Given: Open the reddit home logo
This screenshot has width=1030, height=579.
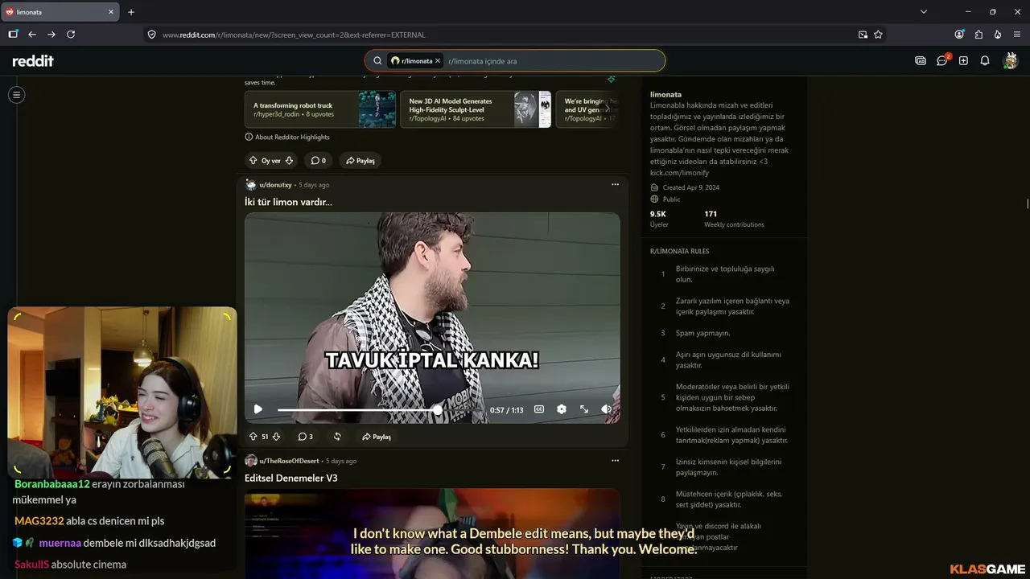Looking at the screenshot, I should (x=33, y=61).
